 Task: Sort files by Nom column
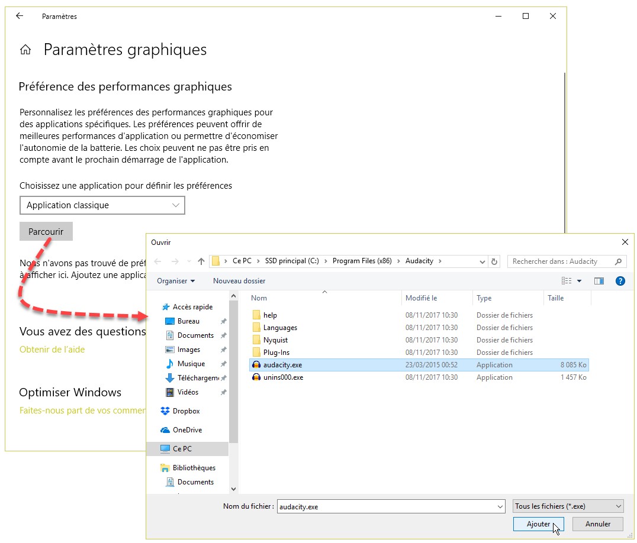pyautogui.click(x=259, y=298)
